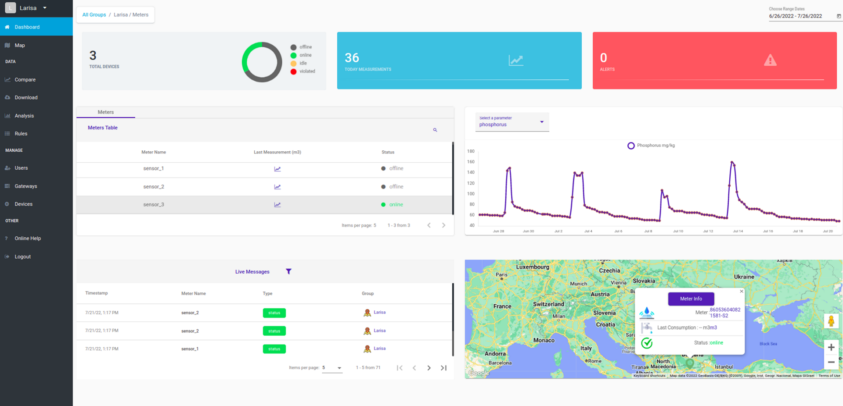
Task: Open Online Help
Action: (x=36, y=239)
